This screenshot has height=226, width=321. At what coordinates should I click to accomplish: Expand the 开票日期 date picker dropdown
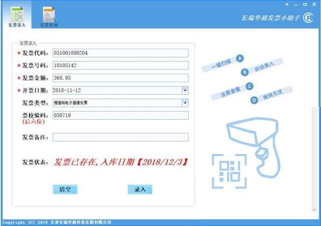tap(185, 90)
